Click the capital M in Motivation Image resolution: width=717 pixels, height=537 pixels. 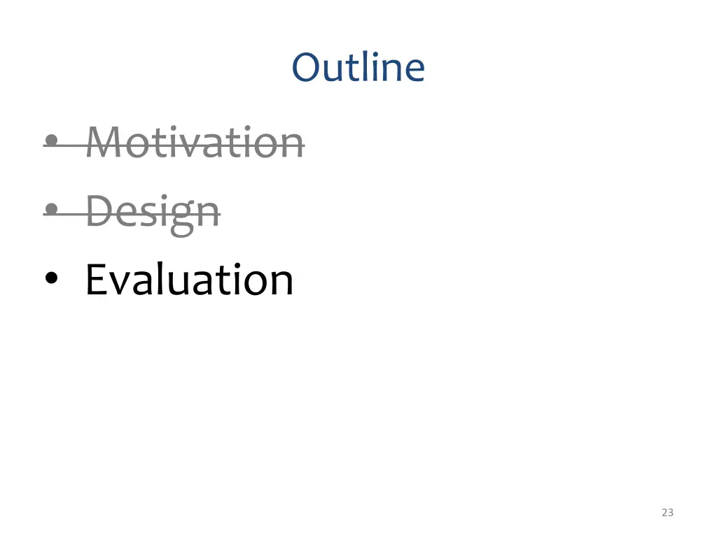tap(105, 143)
